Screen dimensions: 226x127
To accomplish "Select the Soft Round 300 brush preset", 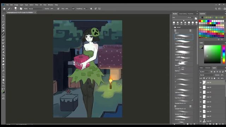I will pyautogui.click(x=184, y=91).
